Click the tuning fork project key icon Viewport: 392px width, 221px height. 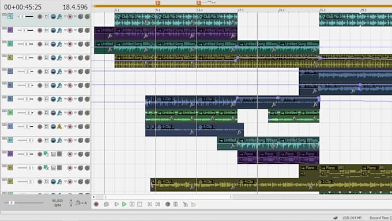[x=78, y=203]
